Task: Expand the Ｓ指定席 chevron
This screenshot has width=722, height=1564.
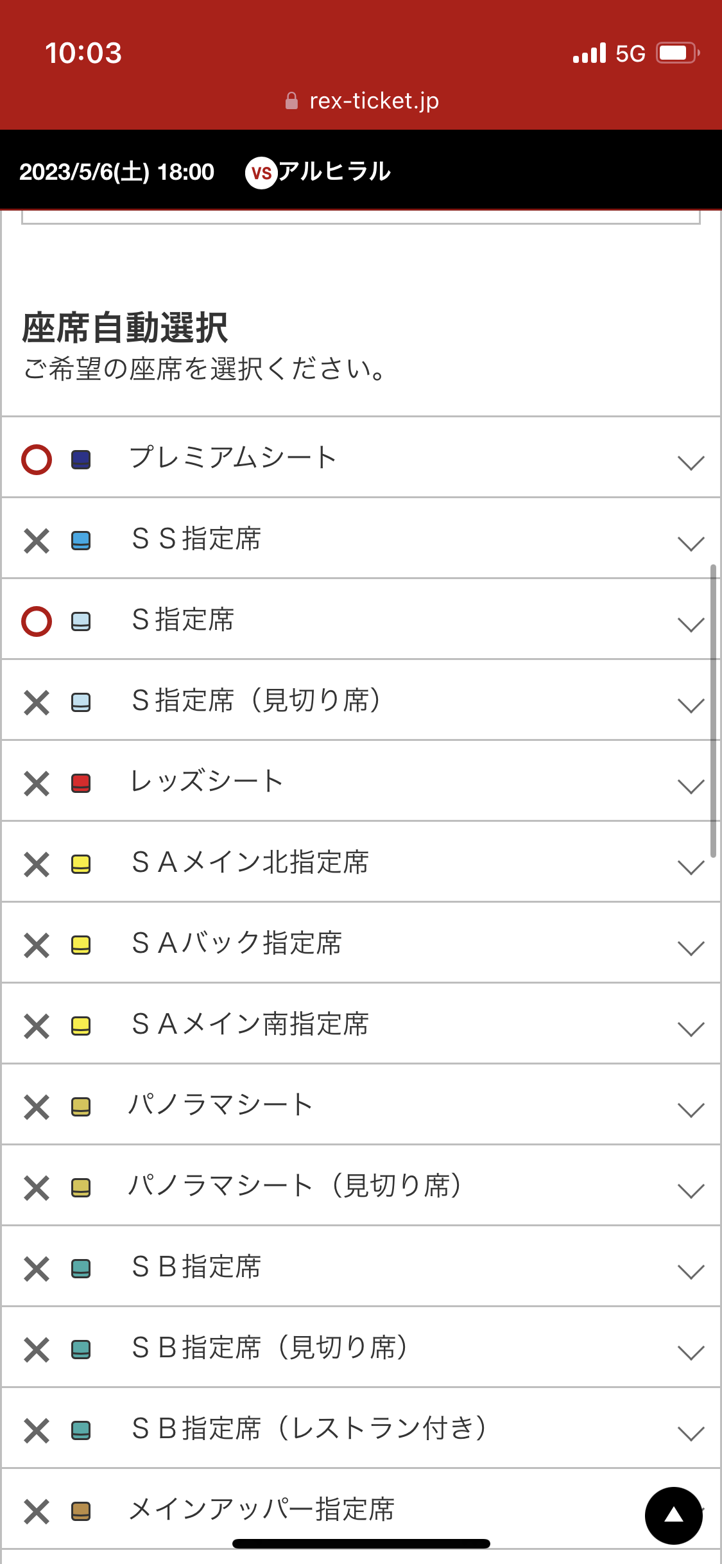Action: pyautogui.click(x=691, y=624)
